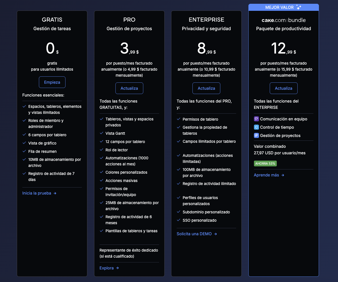Click the MEJOR VALOR banner
The height and width of the screenshot is (282, 338).
[x=279, y=7]
